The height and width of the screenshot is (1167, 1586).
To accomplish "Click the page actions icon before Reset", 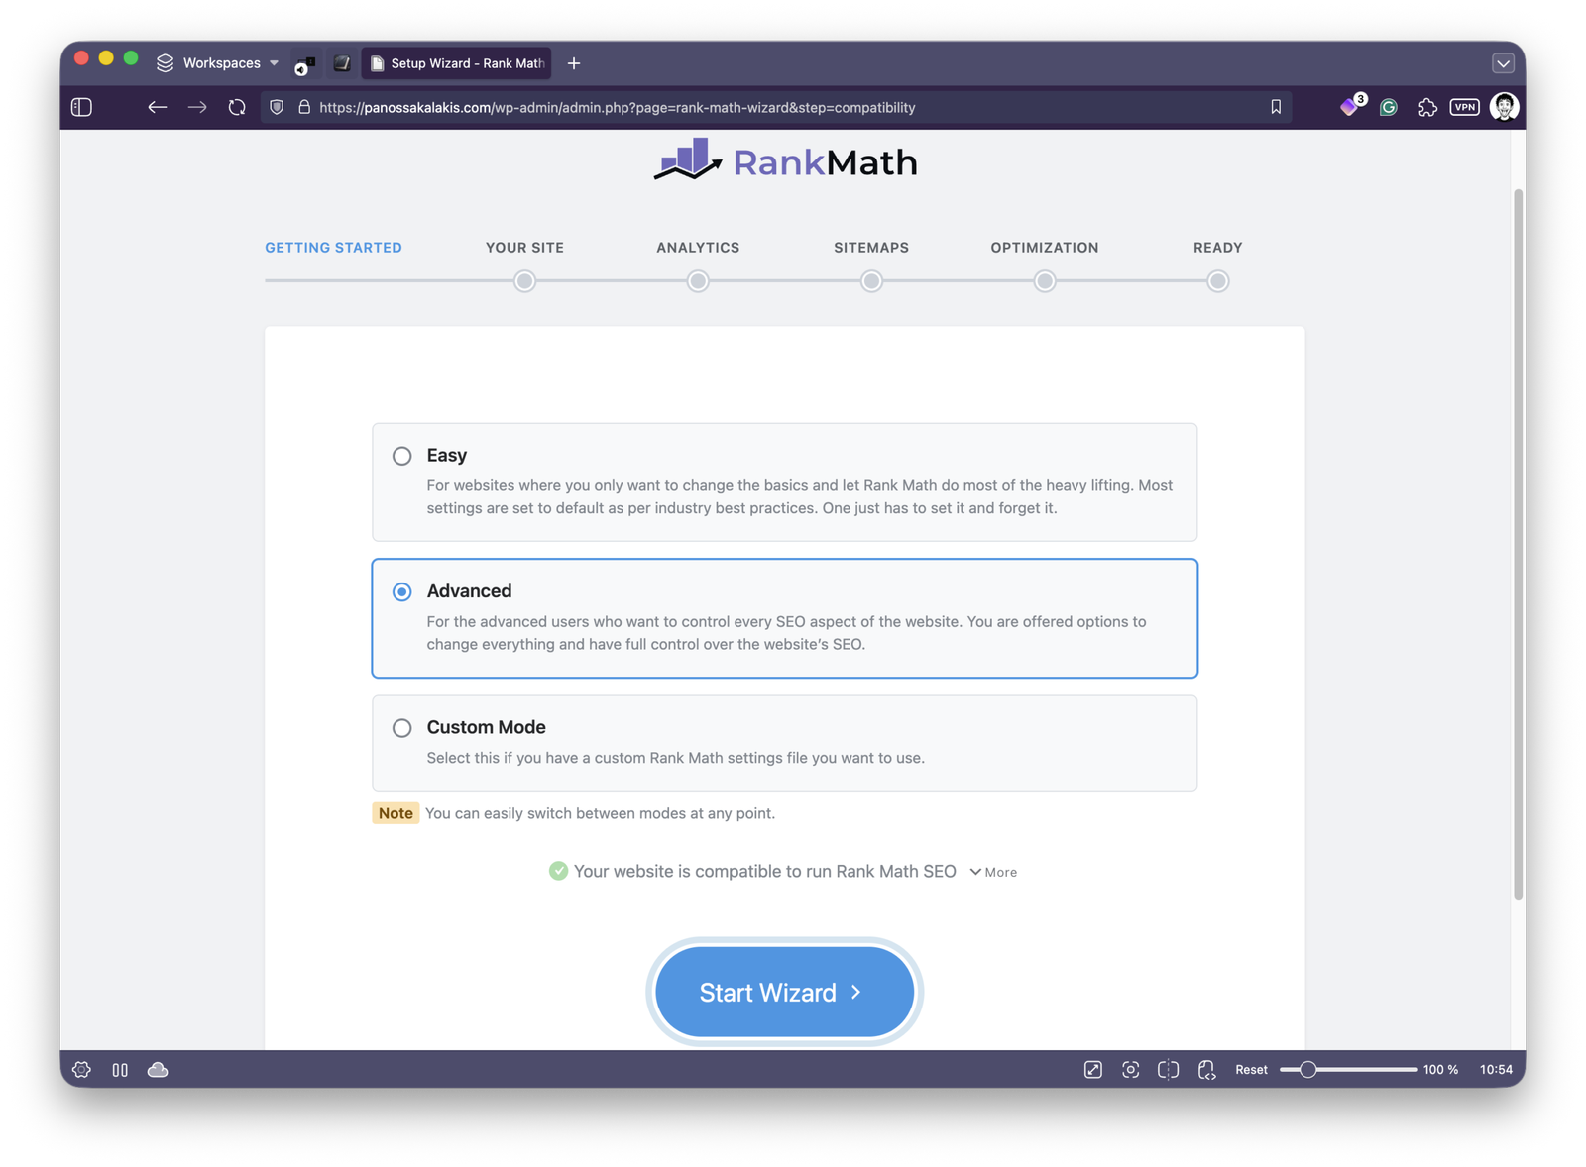I will point(1206,1070).
